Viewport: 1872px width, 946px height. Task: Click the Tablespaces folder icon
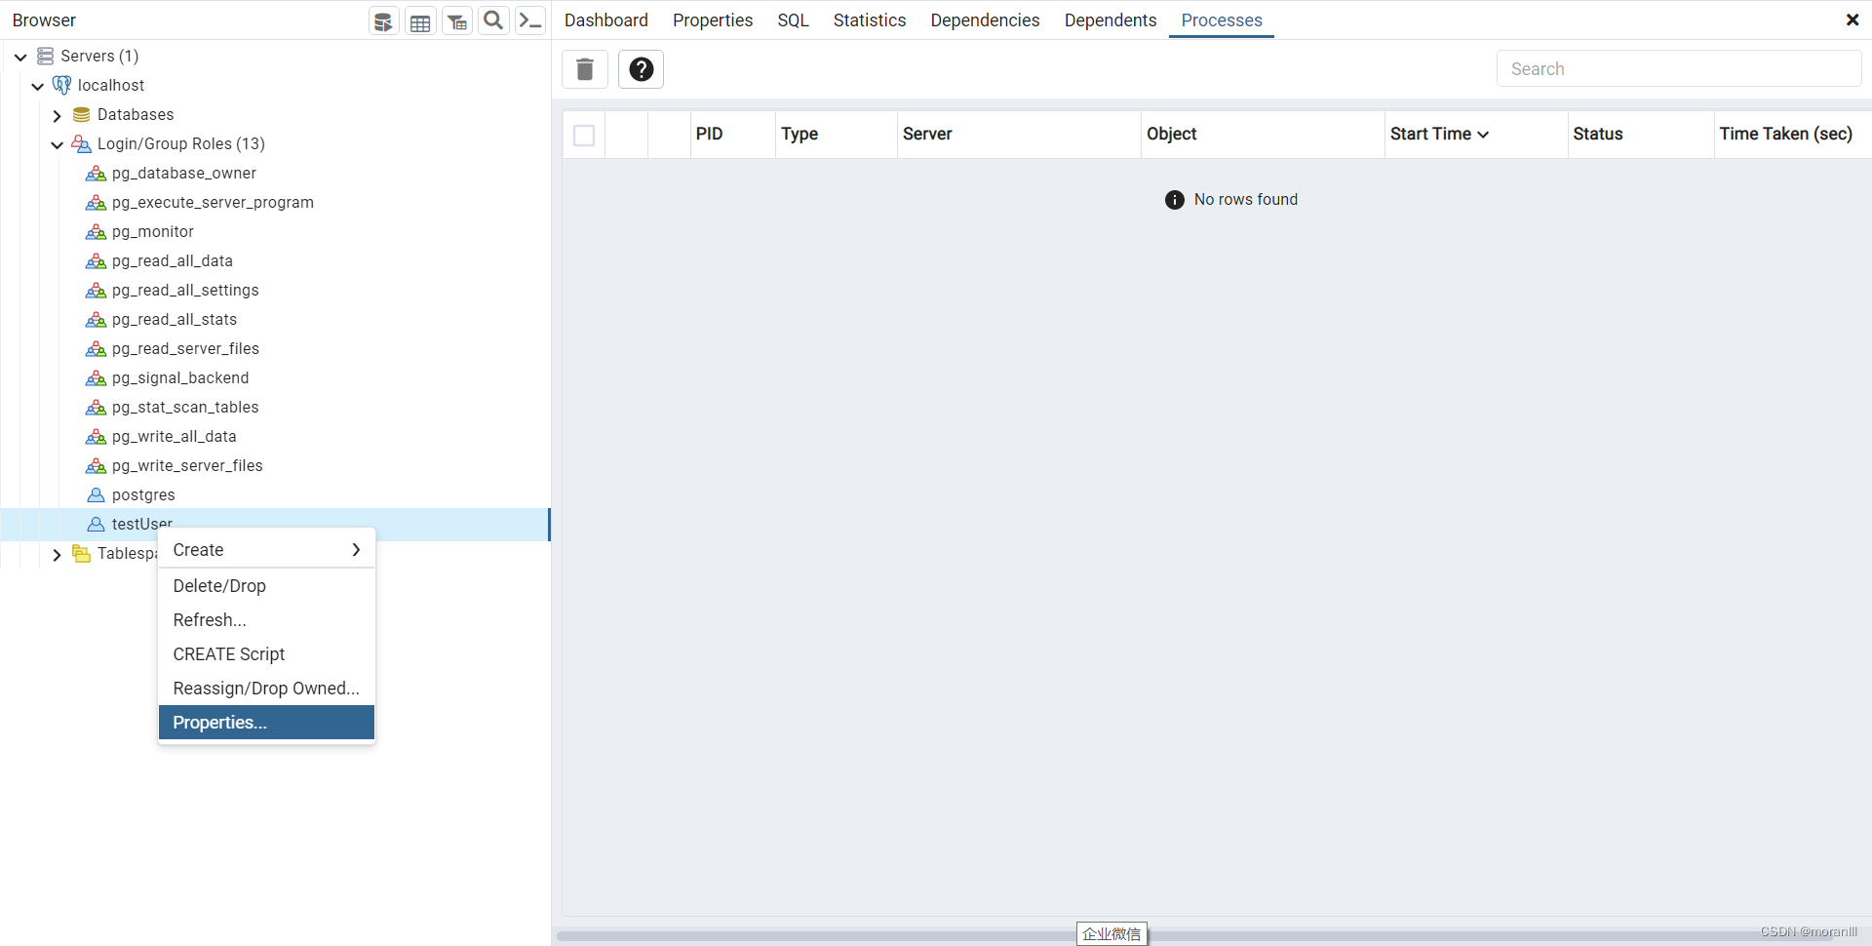coord(82,553)
